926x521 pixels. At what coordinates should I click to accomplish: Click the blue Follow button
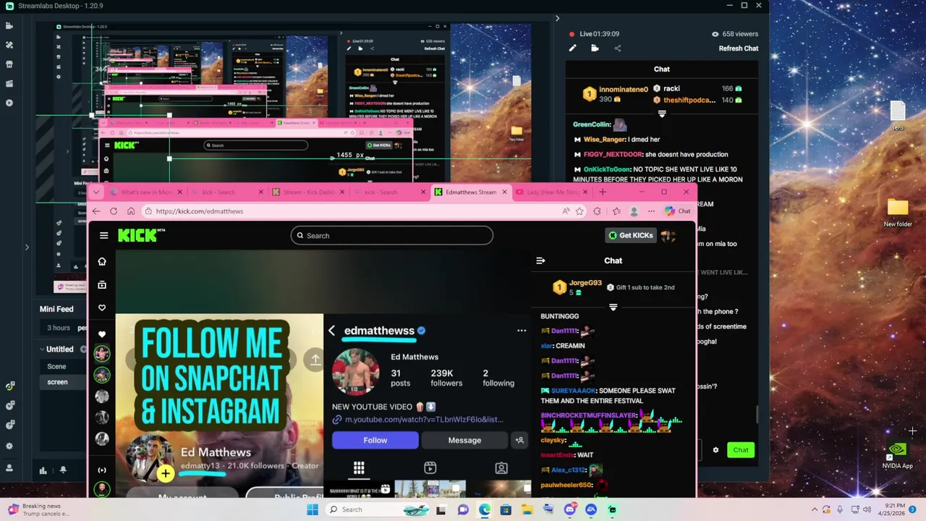coord(375,440)
